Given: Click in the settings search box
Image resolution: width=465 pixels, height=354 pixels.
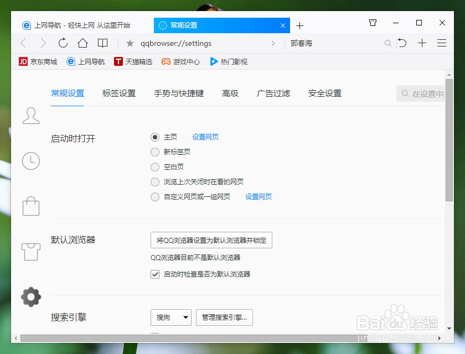Looking at the screenshot, I should pos(421,94).
